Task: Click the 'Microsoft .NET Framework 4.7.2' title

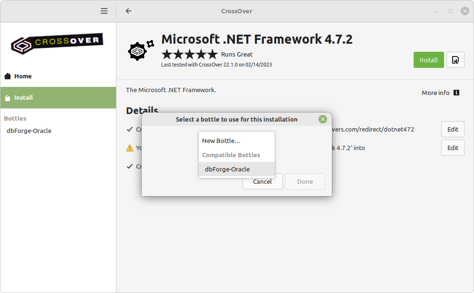Action: point(257,39)
